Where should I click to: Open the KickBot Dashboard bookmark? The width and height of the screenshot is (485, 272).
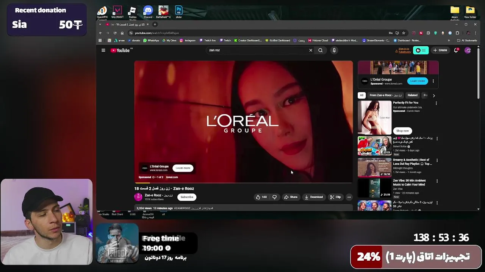277,40
